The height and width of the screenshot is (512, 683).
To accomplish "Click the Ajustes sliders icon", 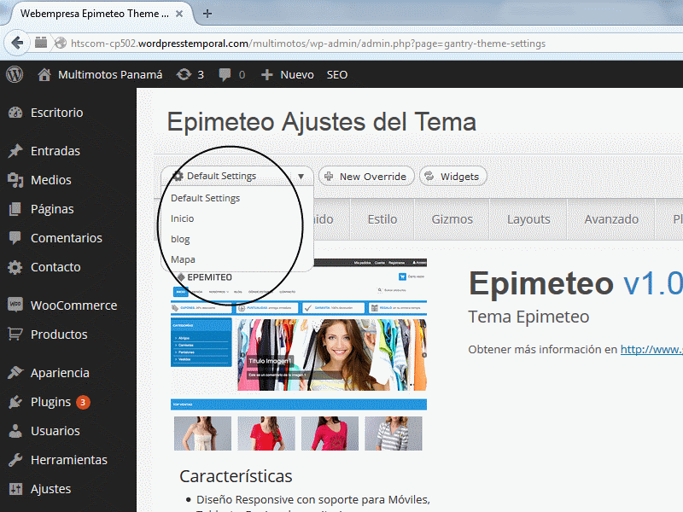I will tap(15, 489).
